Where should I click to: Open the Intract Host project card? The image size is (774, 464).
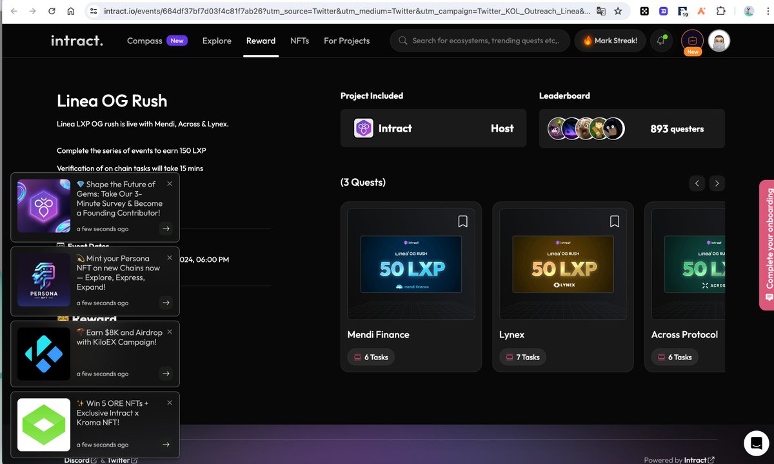(x=433, y=128)
